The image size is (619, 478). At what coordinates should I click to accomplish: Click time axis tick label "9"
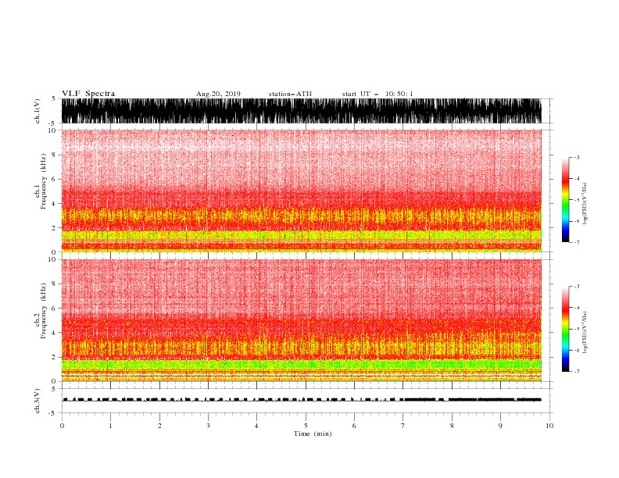tap(500, 426)
